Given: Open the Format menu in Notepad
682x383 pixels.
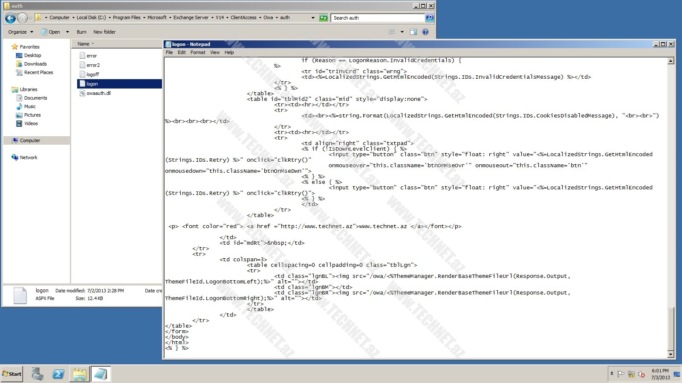Looking at the screenshot, I should [197, 52].
